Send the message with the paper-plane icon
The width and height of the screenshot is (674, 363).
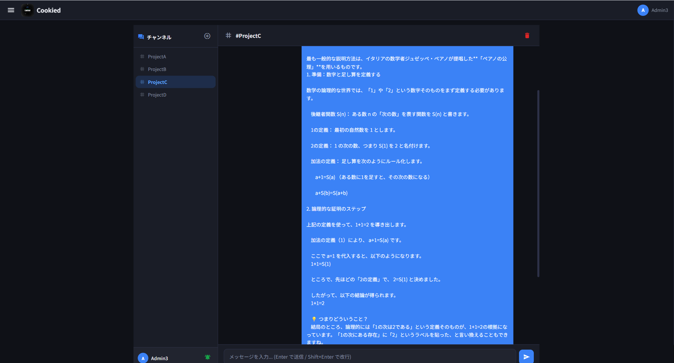tap(526, 356)
